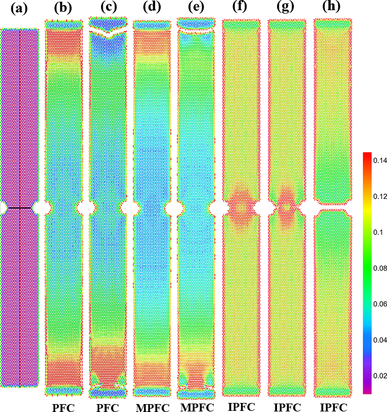Select the purple specimen in panel (a)
387x412 pixels.
click(x=20, y=208)
